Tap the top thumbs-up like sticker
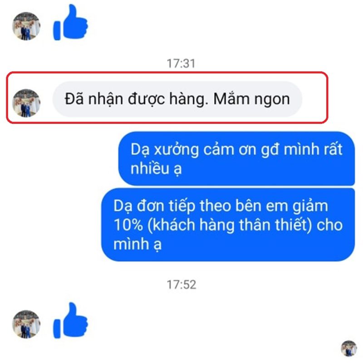 [x=70, y=22]
